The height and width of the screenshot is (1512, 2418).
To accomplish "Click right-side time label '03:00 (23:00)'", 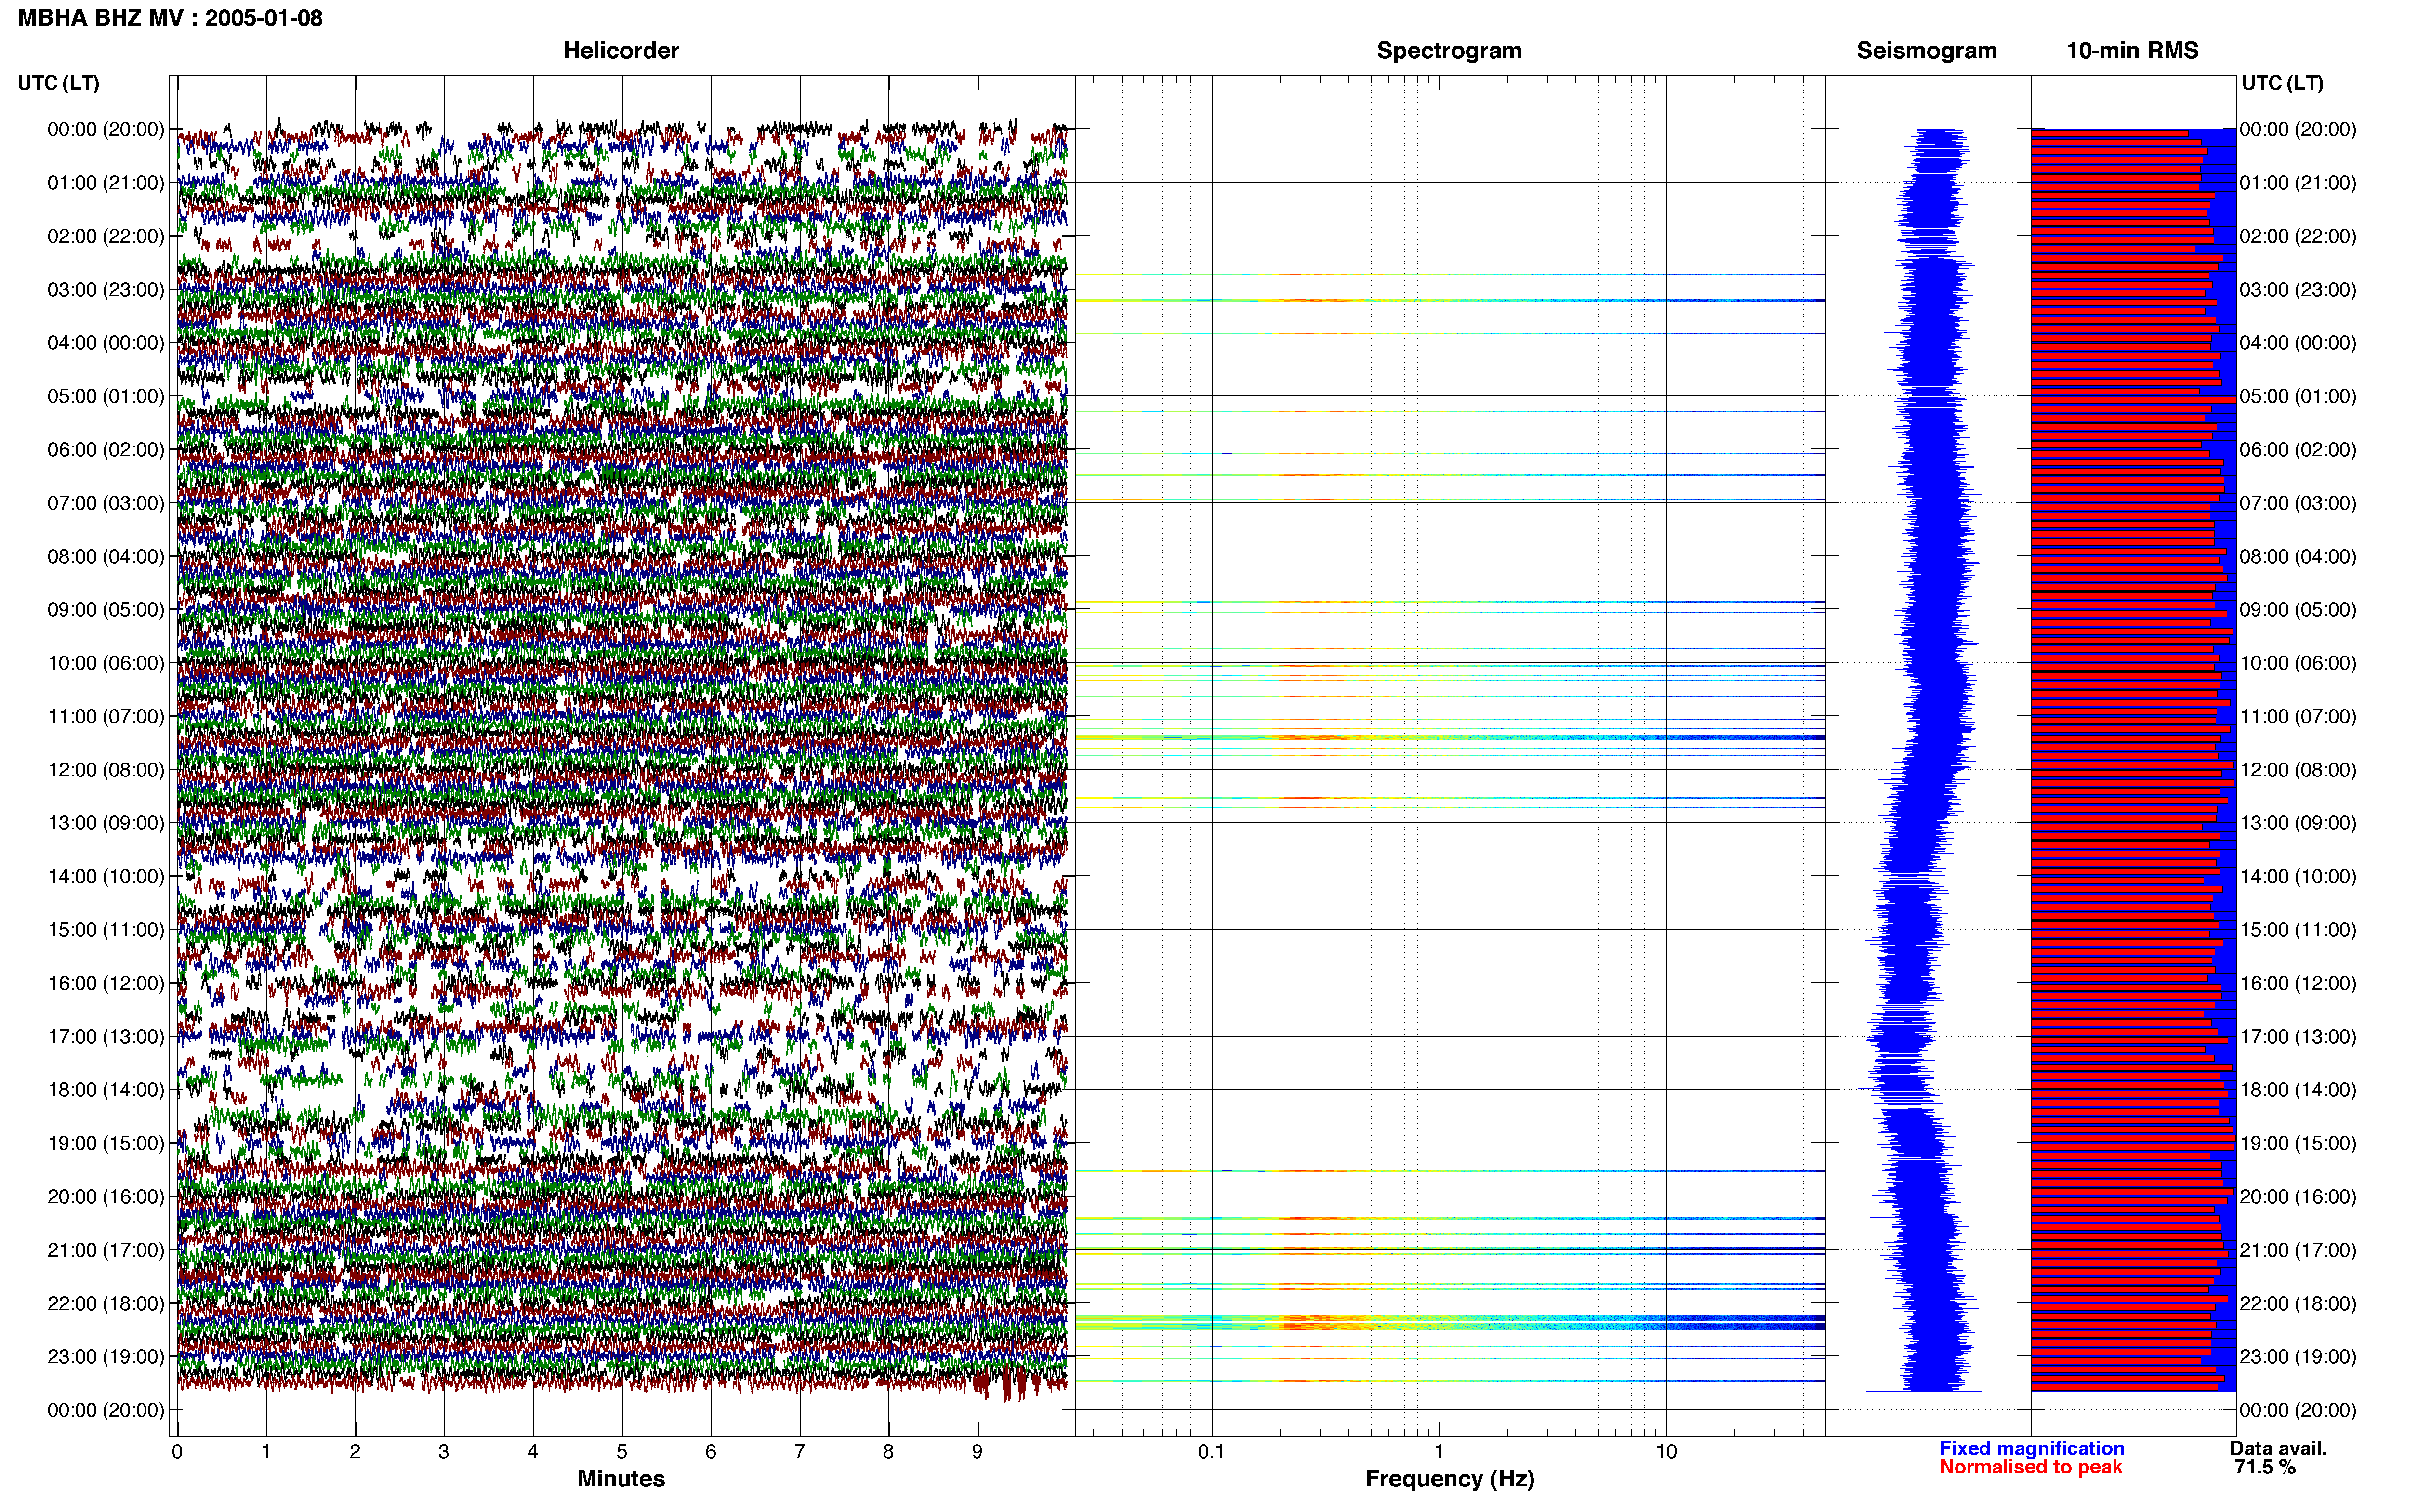I will coord(2298,289).
